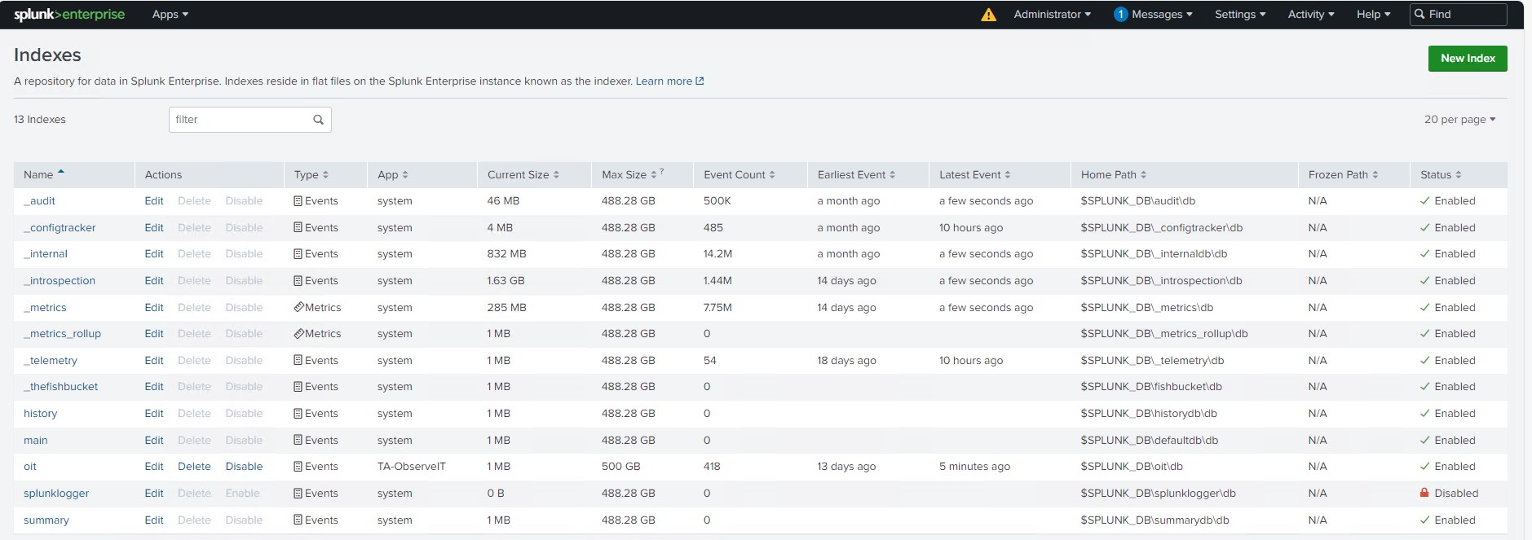Click the Max Size help question mark

pyautogui.click(x=661, y=172)
